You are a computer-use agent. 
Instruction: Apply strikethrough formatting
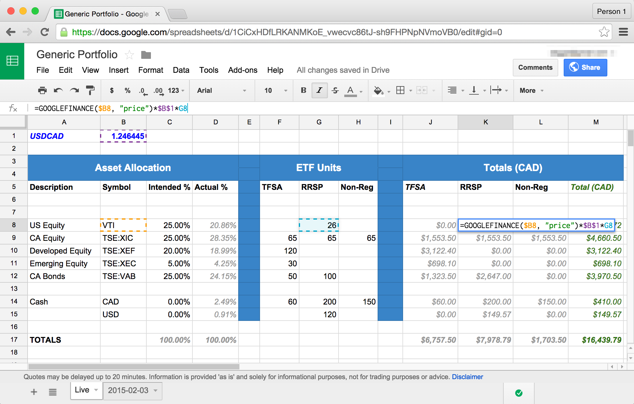[335, 90]
